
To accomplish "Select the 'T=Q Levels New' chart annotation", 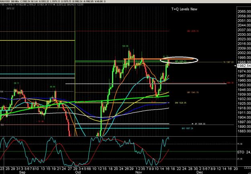I will (184, 9).
